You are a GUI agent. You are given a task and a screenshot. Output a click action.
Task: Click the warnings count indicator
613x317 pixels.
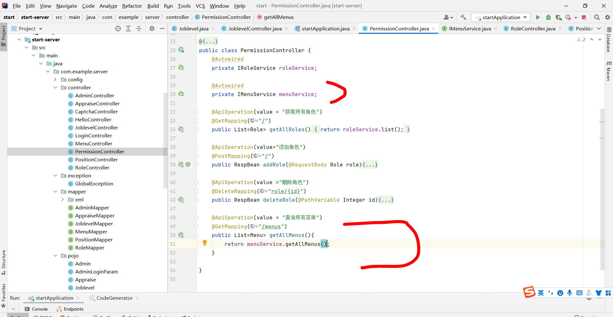[x=581, y=39]
